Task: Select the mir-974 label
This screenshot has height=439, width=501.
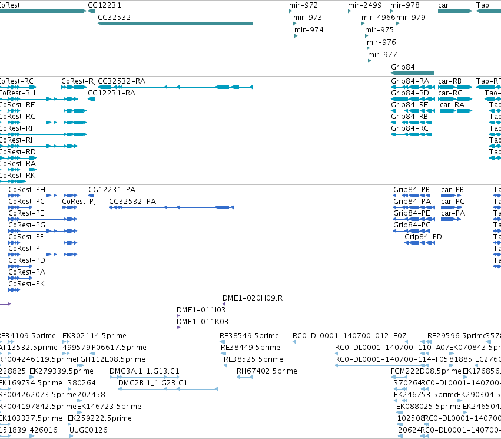Action: [x=309, y=30]
